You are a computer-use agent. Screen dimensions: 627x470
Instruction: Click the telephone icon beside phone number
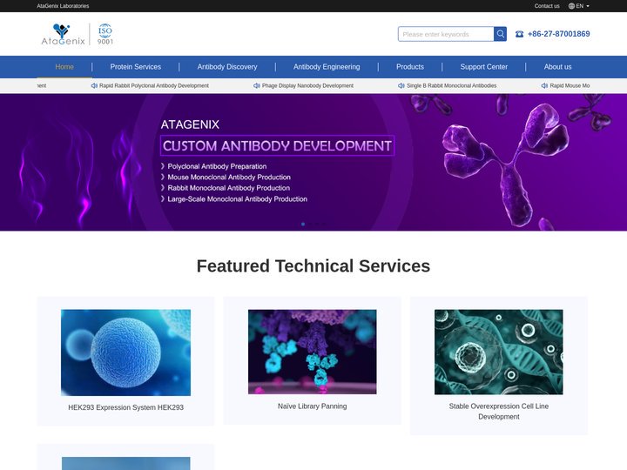coord(519,34)
